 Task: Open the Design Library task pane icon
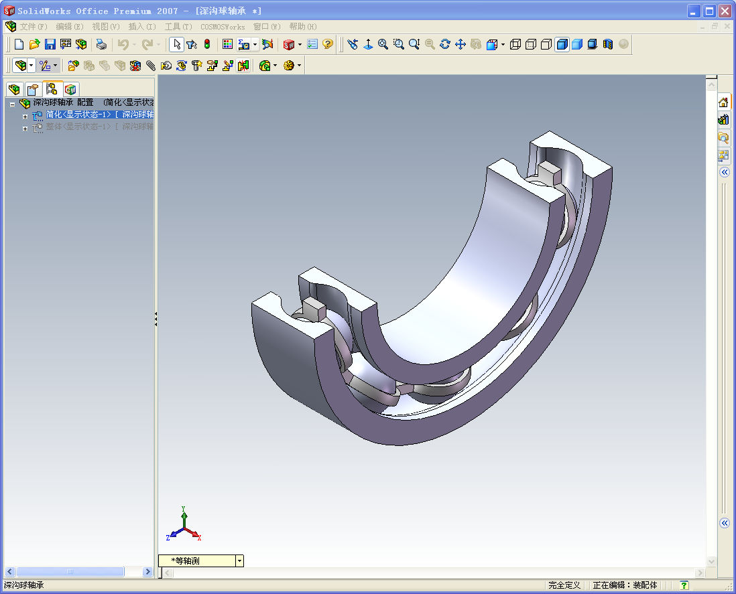723,120
